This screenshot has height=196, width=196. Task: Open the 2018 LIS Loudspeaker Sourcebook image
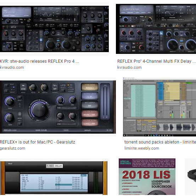pos(147,177)
